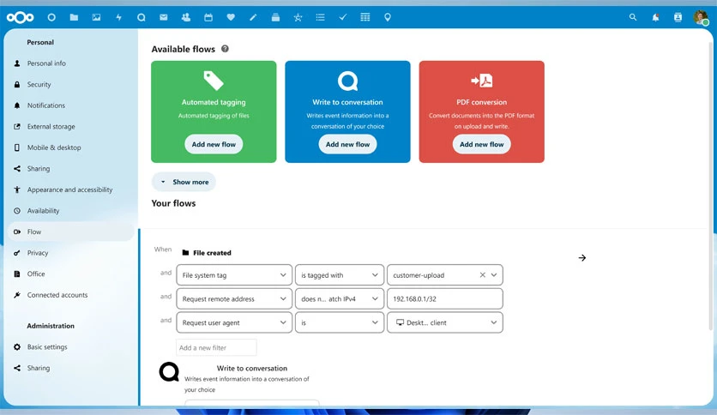Add new flow for PDF conversion
Viewport: 717px width, 415px height.
pyautogui.click(x=481, y=144)
